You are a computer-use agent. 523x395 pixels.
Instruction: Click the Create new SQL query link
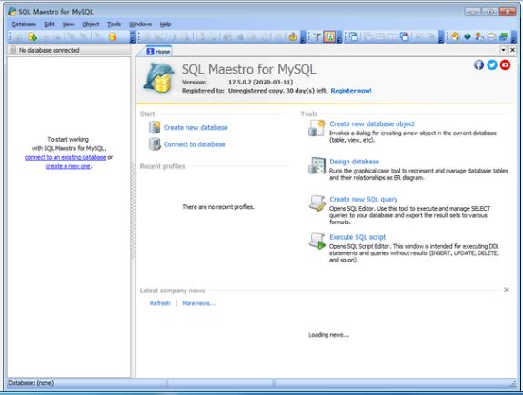364,199
